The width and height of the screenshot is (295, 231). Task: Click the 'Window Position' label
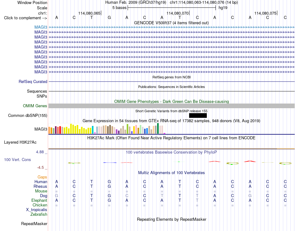pos(32,2)
